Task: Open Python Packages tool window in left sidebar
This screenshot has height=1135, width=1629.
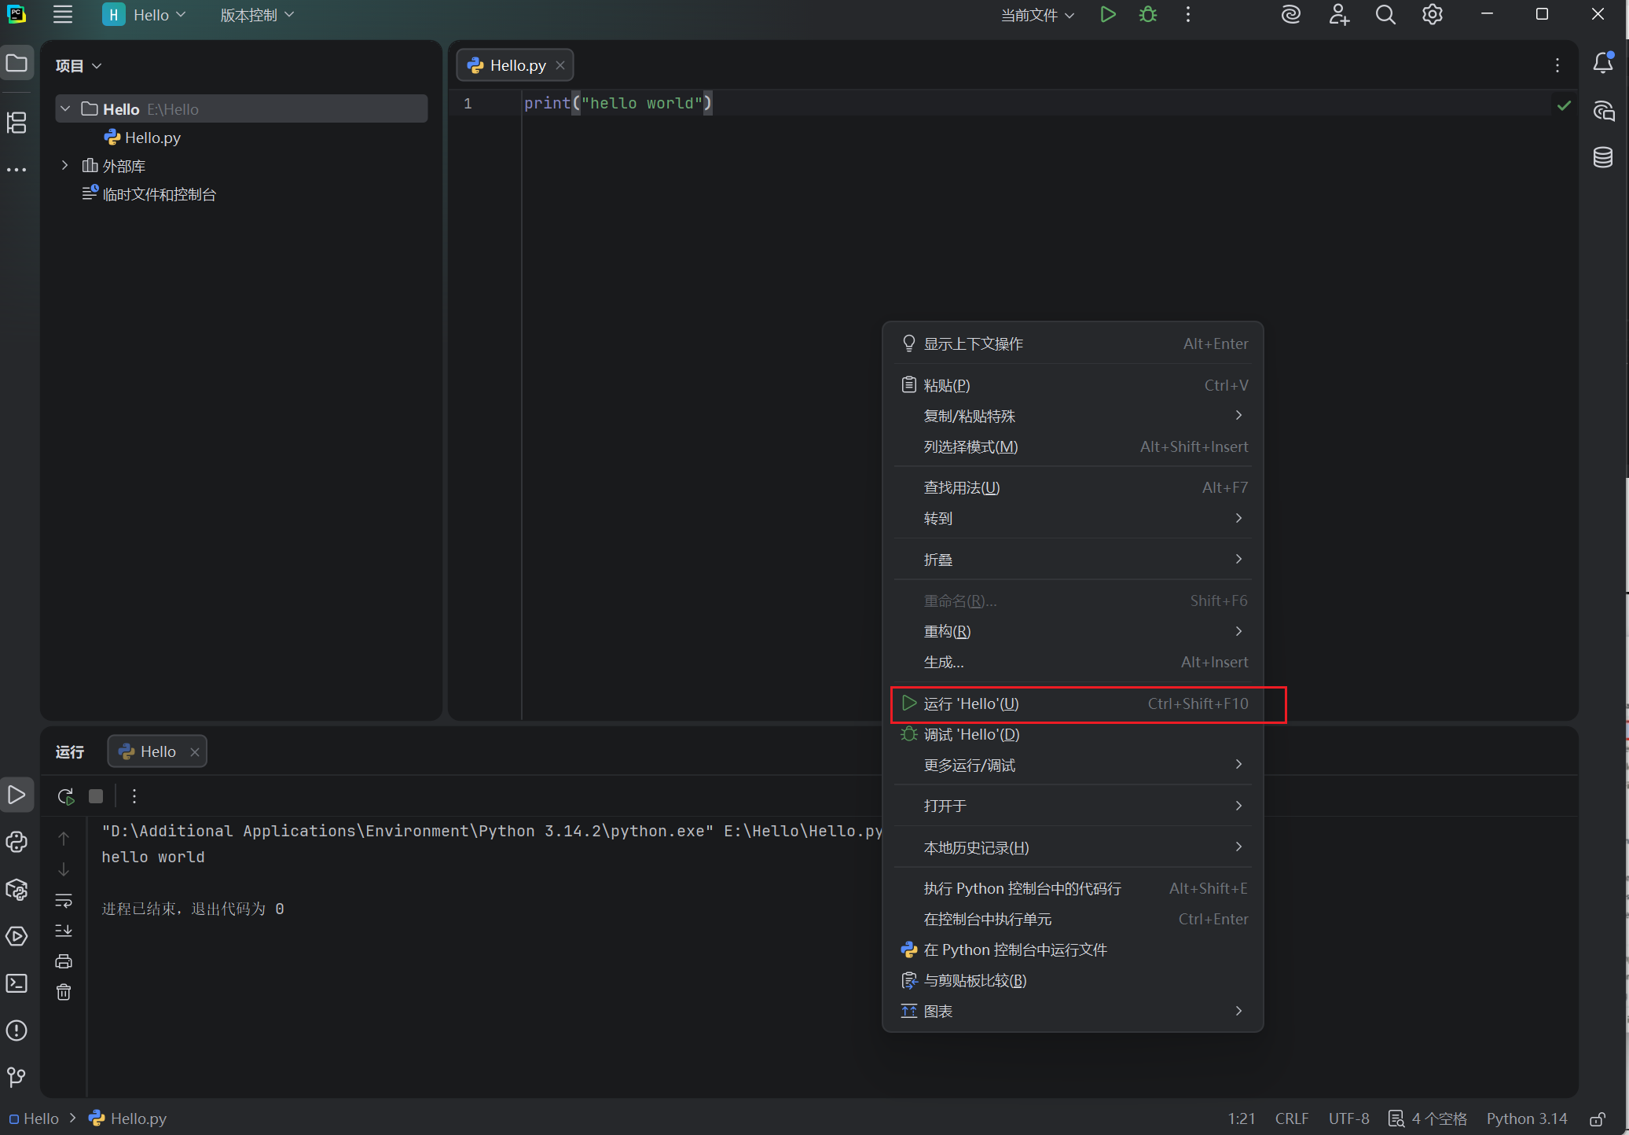Action: click(17, 889)
